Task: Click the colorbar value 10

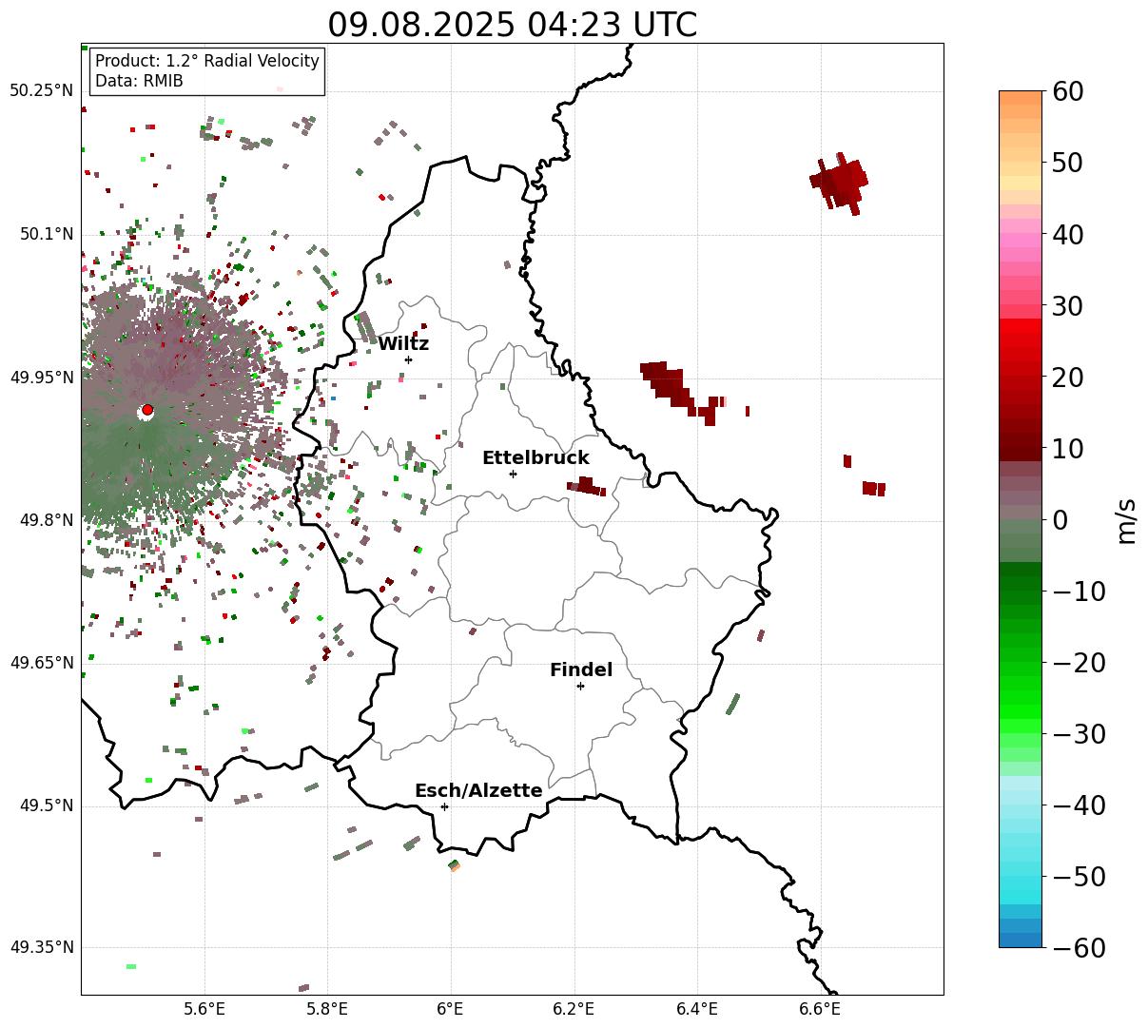Action: [1067, 448]
